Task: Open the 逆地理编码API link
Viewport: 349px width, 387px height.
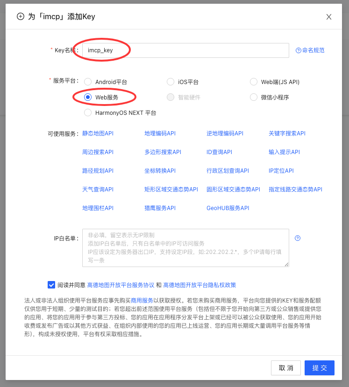Action: coord(225,134)
